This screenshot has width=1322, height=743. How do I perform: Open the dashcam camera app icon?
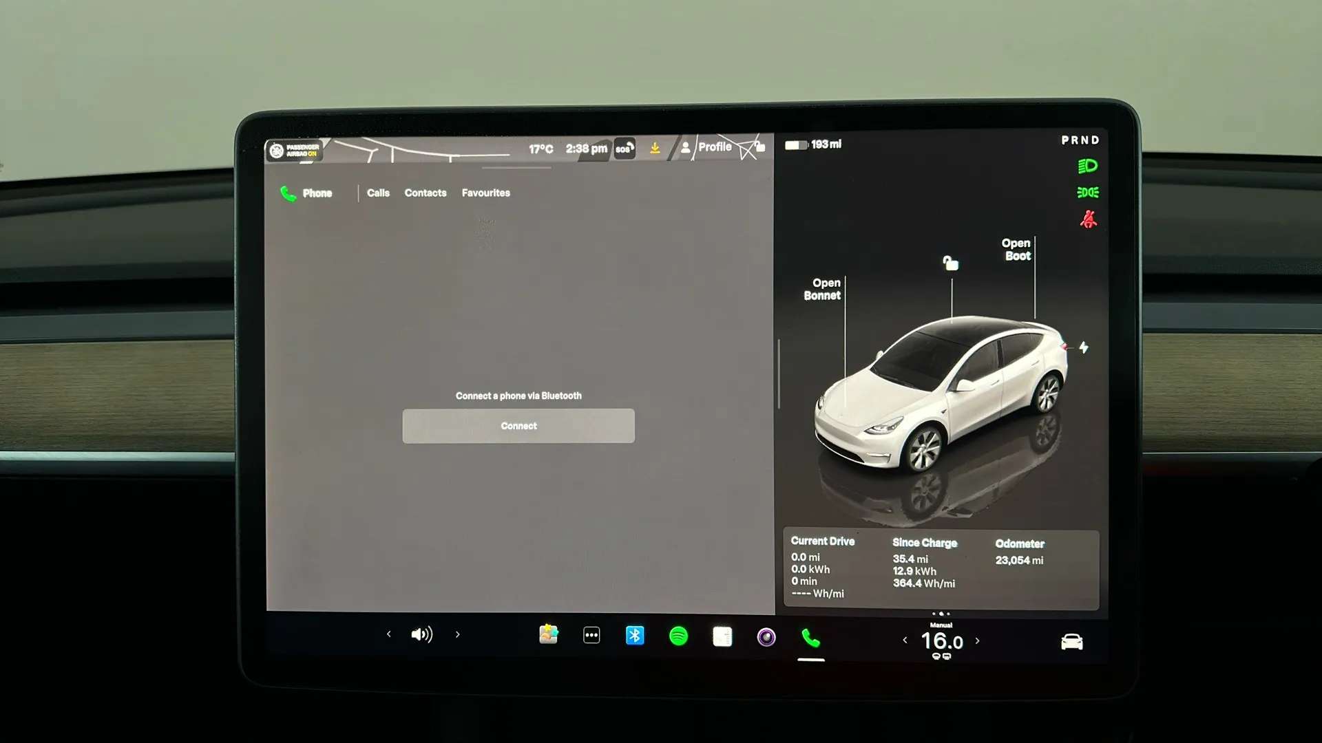click(766, 637)
